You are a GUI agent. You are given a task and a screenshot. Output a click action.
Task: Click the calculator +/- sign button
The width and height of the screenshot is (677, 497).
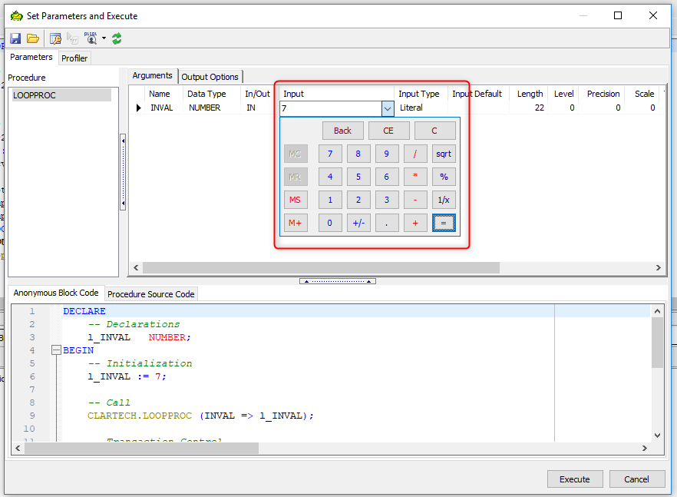pos(358,223)
